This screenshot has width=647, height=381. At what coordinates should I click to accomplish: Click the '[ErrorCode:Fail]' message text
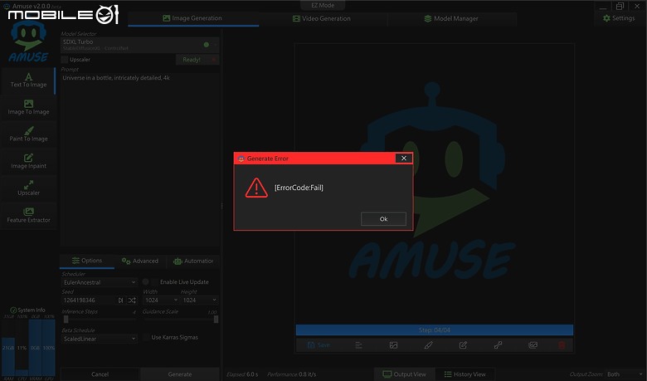(299, 188)
